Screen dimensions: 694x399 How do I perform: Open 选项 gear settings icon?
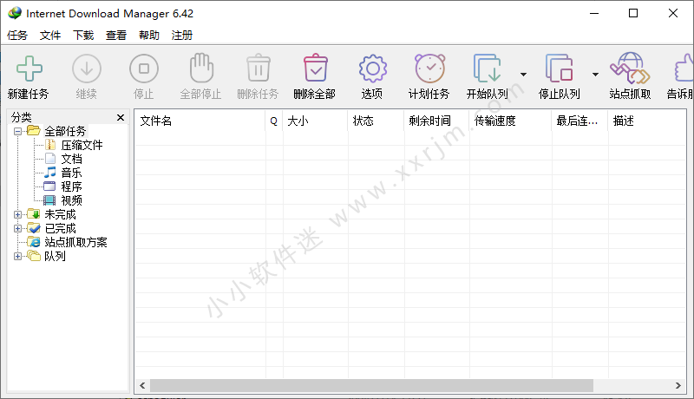(x=373, y=69)
